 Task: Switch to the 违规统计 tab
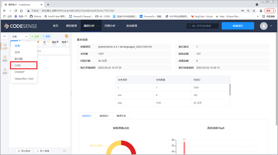104,116
